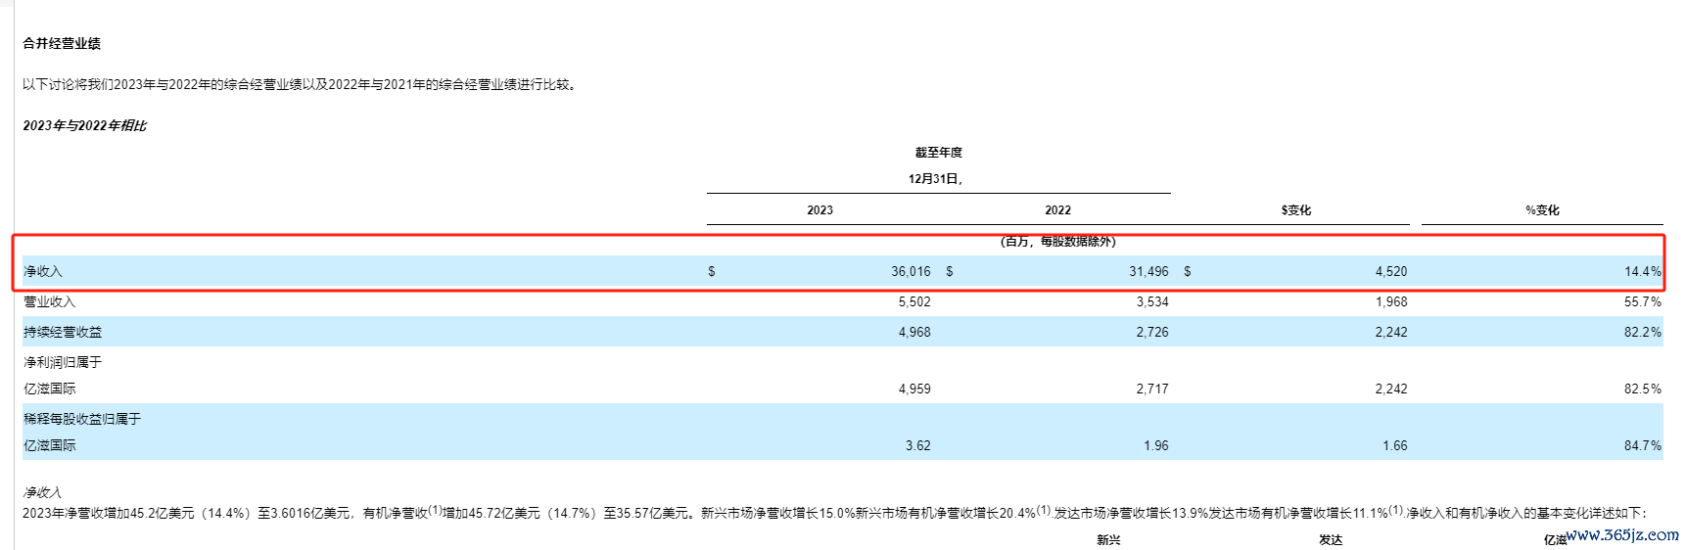Screen dimensions: 1686x550
Task: Select the 31,496 value for 2022
Action: coord(1148,271)
